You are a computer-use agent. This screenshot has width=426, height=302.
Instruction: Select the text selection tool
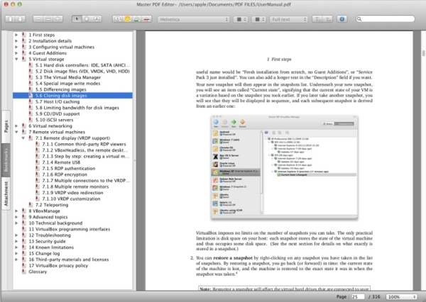coord(97,19)
